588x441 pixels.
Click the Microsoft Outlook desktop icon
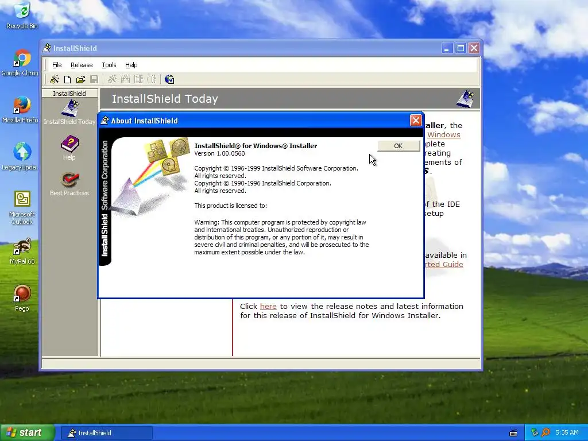pos(22,208)
